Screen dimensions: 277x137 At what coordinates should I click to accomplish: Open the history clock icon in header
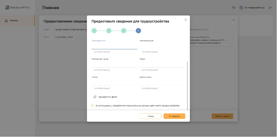(x=233, y=8)
